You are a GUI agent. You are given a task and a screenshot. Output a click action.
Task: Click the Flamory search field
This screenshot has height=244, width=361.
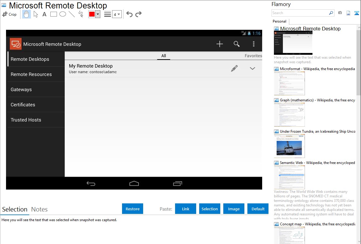pos(300,13)
